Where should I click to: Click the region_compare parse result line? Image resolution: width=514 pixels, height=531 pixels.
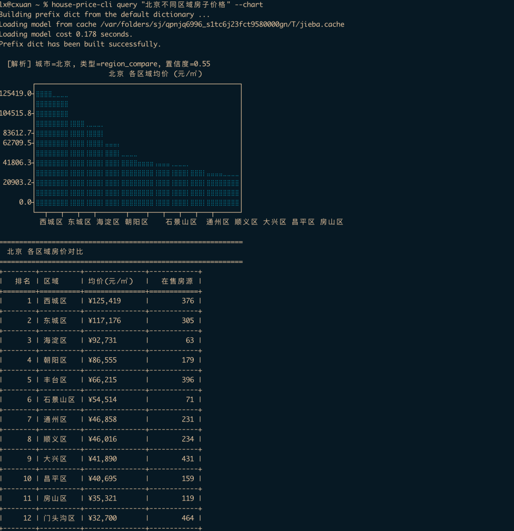[x=109, y=64]
